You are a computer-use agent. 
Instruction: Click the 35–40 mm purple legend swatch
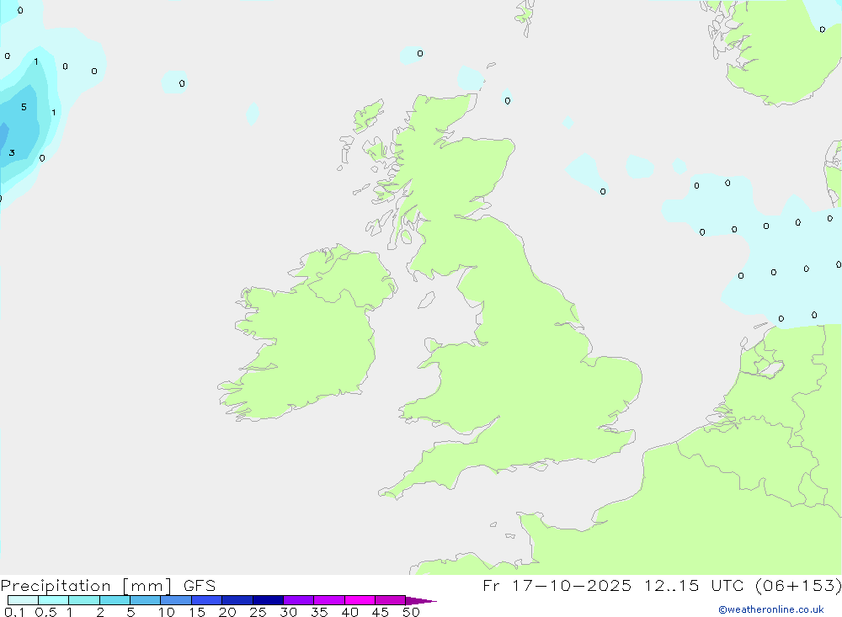click(x=329, y=600)
